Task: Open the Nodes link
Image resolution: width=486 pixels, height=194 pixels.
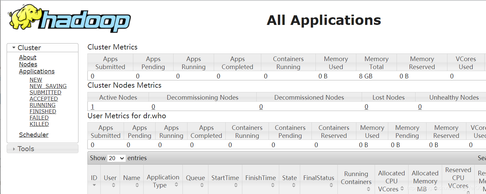Action: [x=28, y=64]
